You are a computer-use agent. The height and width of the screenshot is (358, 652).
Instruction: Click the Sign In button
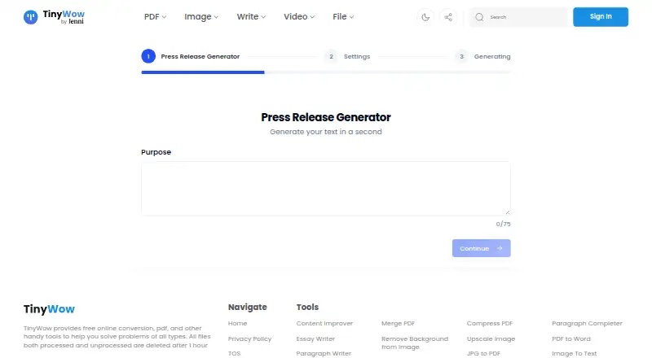pos(601,16)
